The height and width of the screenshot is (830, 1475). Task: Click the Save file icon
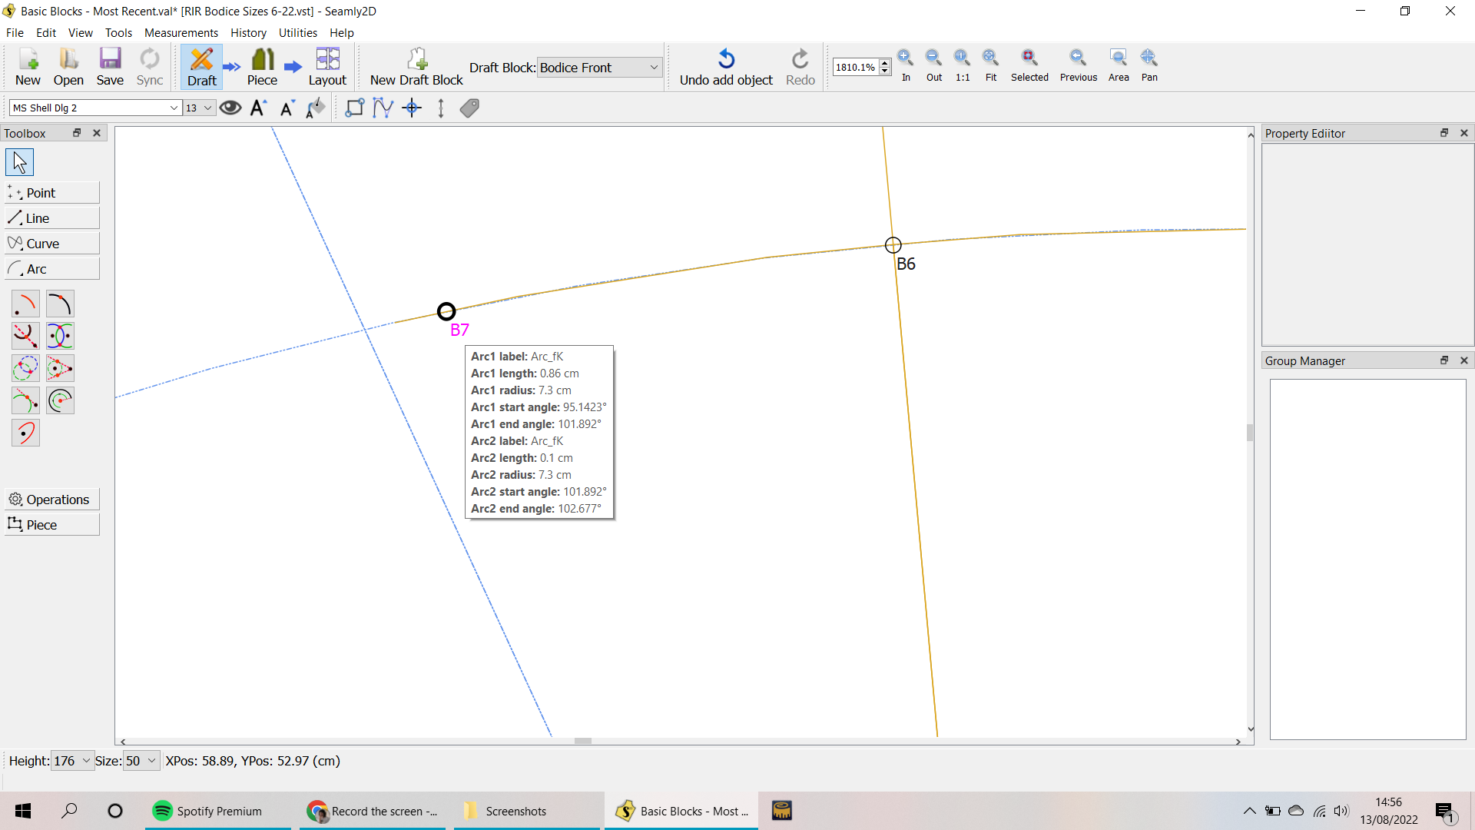(x=110, y=67)
